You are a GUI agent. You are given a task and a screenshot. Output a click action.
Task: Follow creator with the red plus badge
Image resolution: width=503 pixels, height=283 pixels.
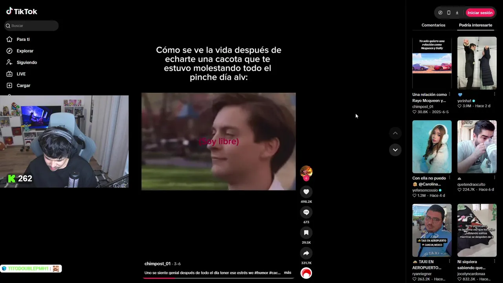(x=306, y=178)
